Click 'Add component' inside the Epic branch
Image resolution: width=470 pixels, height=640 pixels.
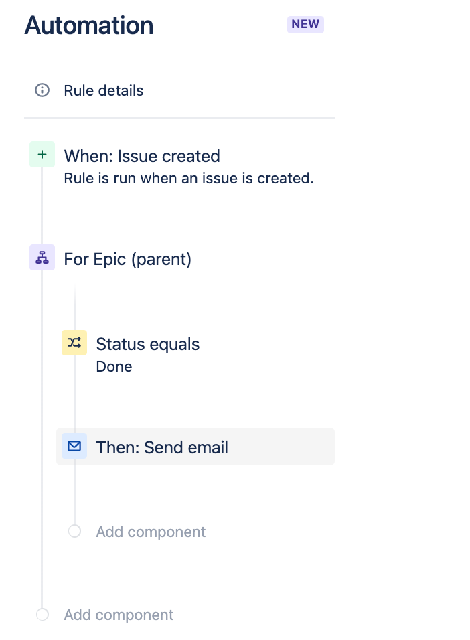coord(151,532)
